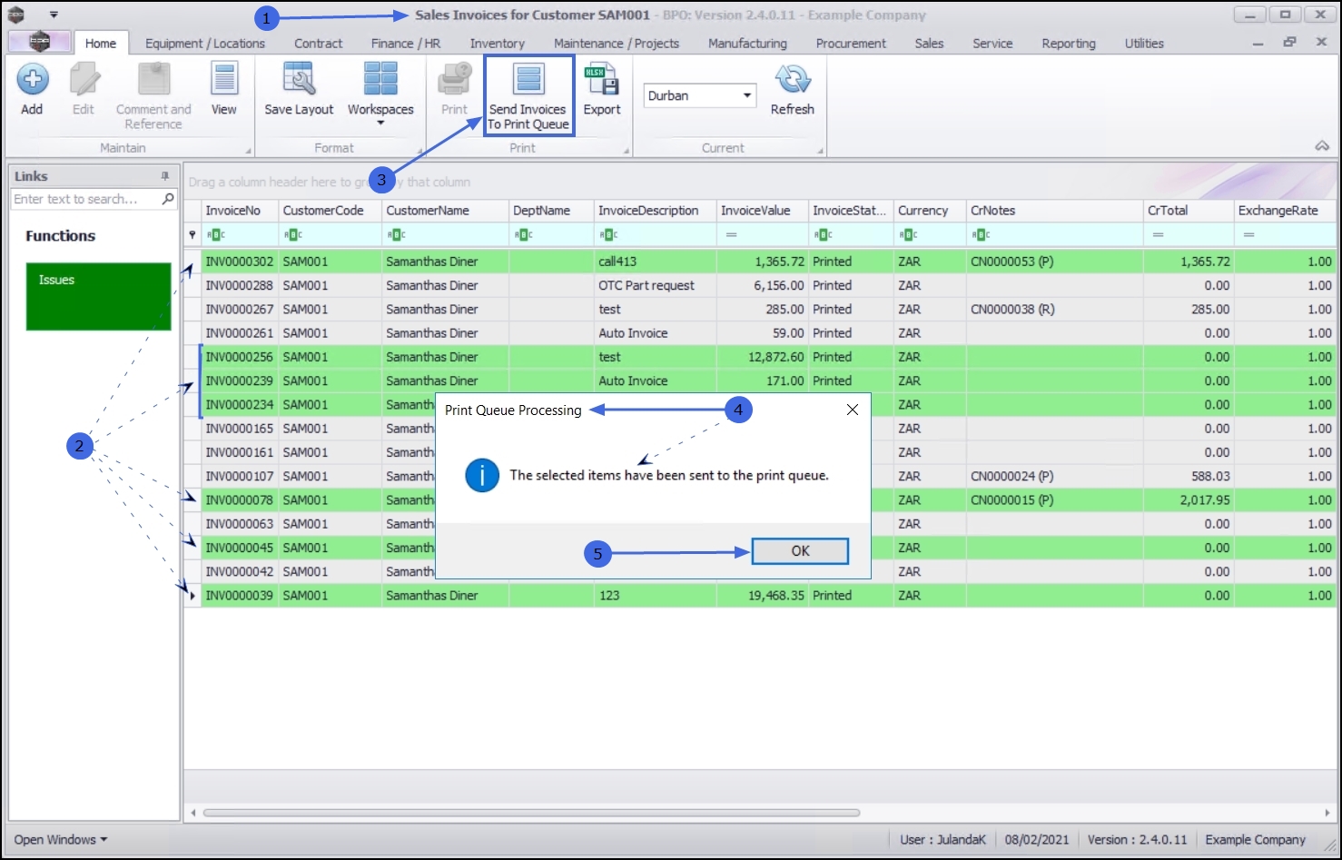Viewport: 1342px width, 860px height.
Task: Select the green Issues tile
Action: click(x=98, y=297)
